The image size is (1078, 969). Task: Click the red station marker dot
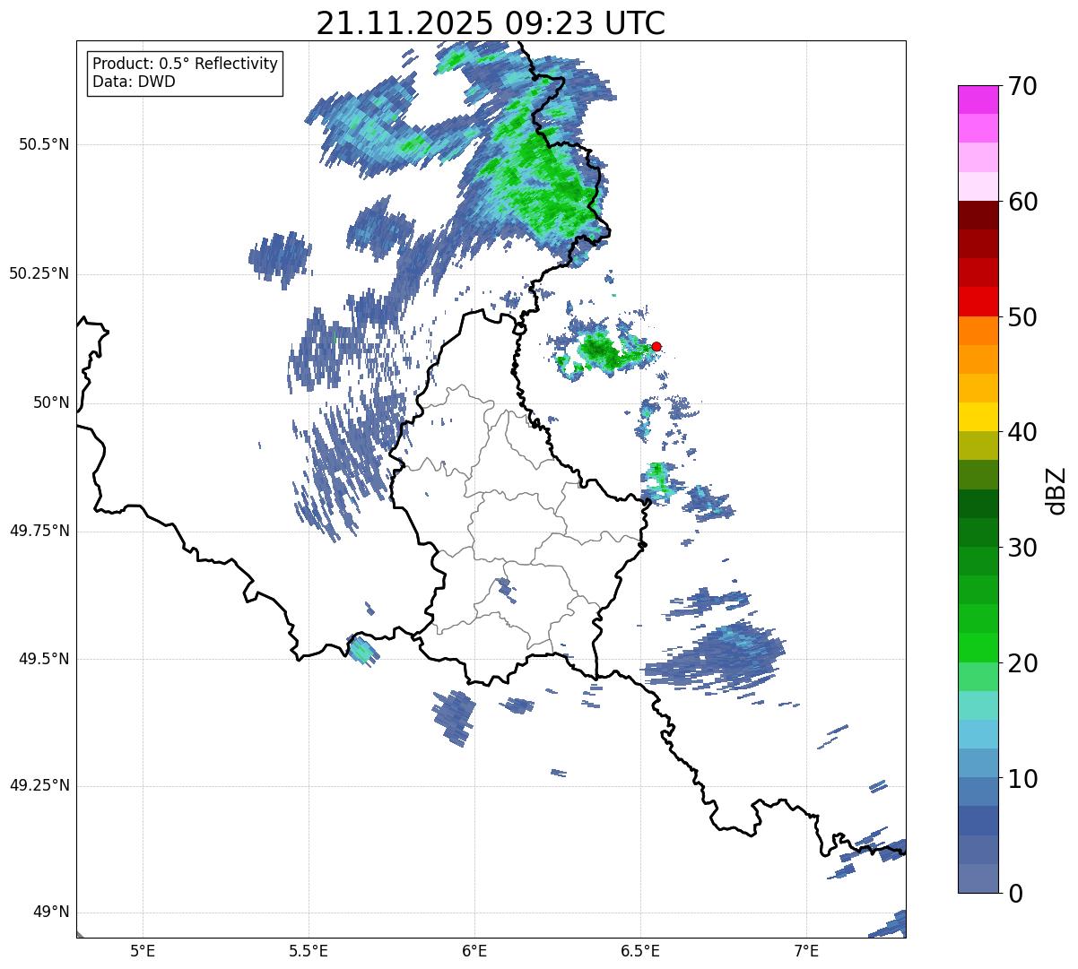point(656,346)
